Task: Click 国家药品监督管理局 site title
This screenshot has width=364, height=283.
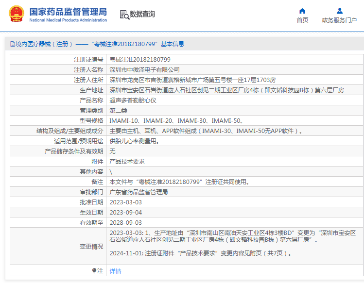Action: pyautogui.click(x=68, y=12)
